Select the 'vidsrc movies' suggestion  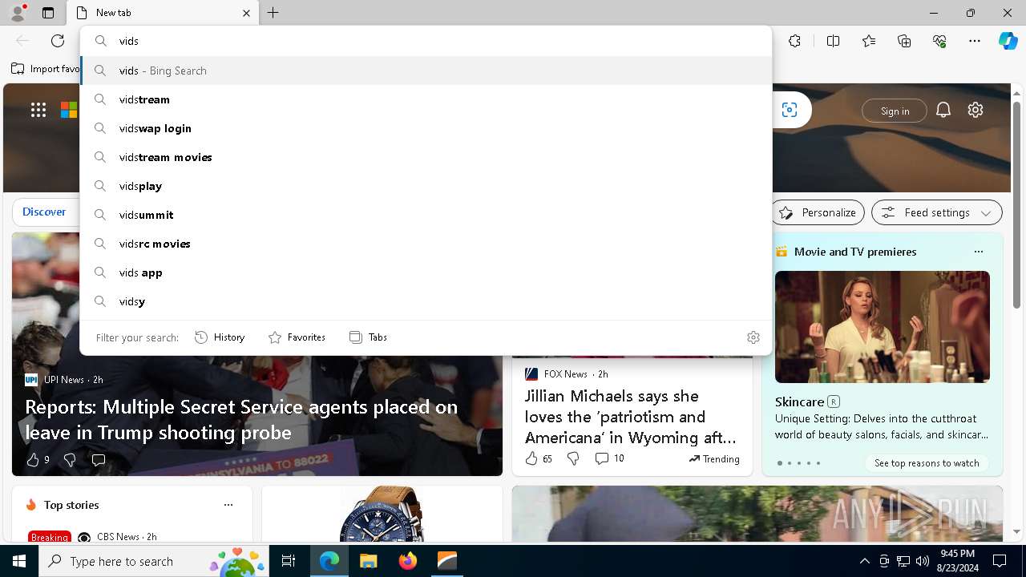click(x=426, y=244)
